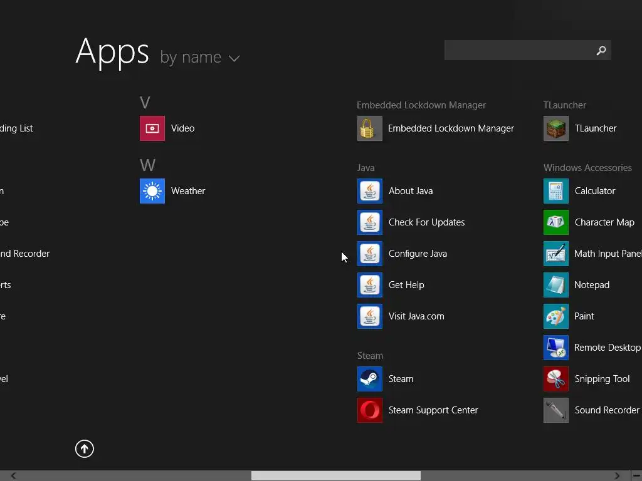Click the Remote Desktop label
The width and height of the screenshot is (642, 481).
coord(608,348)
